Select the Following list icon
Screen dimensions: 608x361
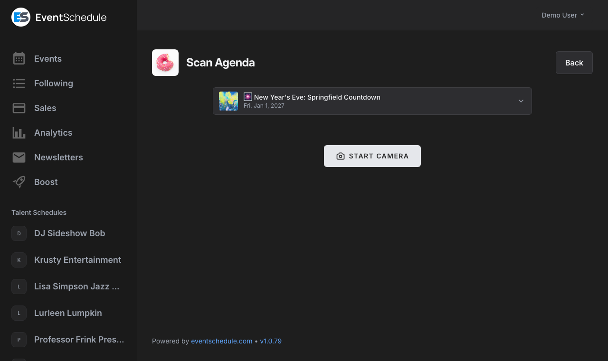[19, 83]
